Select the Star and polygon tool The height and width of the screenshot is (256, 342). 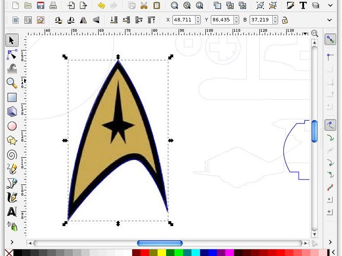[12, 140]
